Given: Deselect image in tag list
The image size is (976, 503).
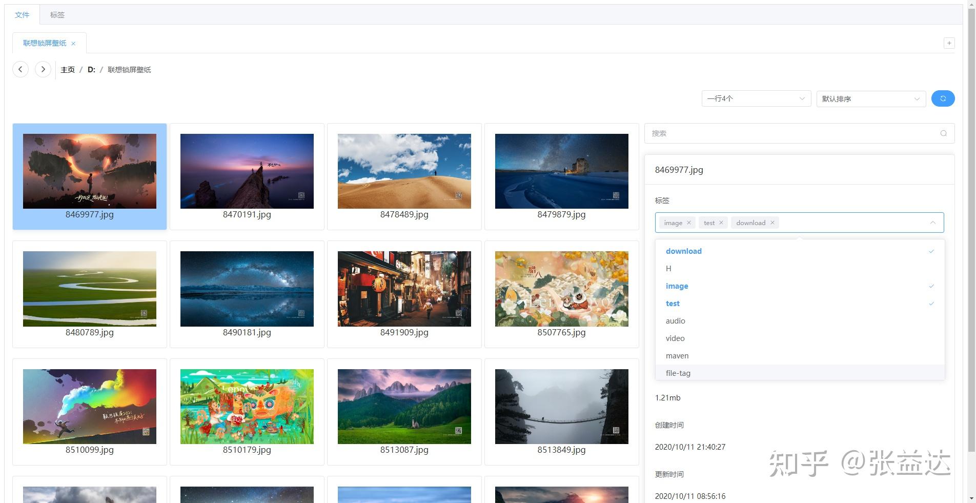Looking at the screenshot, I should point(800,286).
